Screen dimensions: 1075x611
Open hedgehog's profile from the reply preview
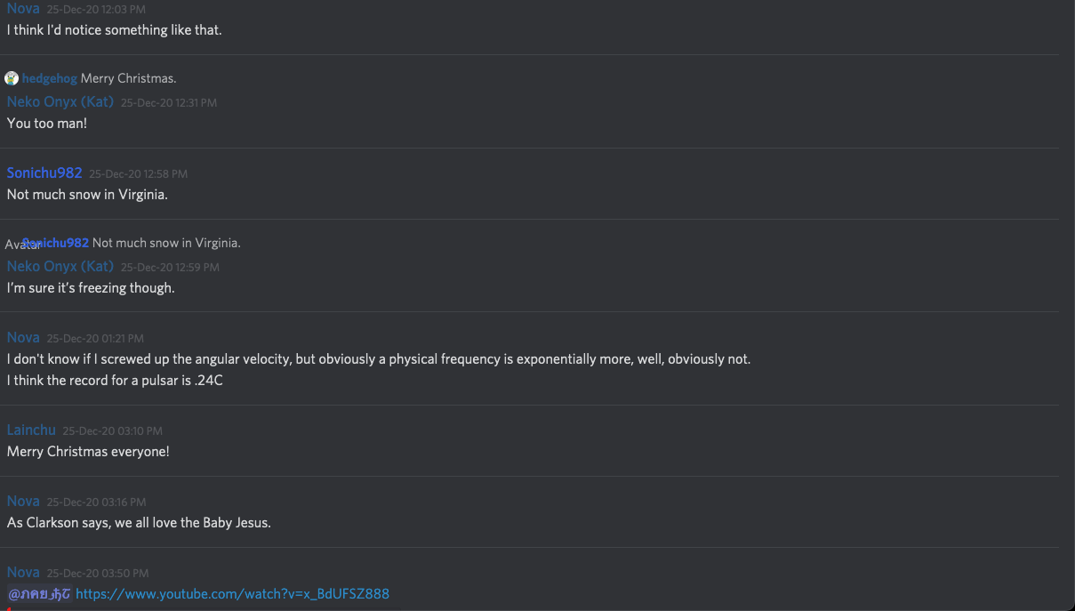tap(50, 78)
